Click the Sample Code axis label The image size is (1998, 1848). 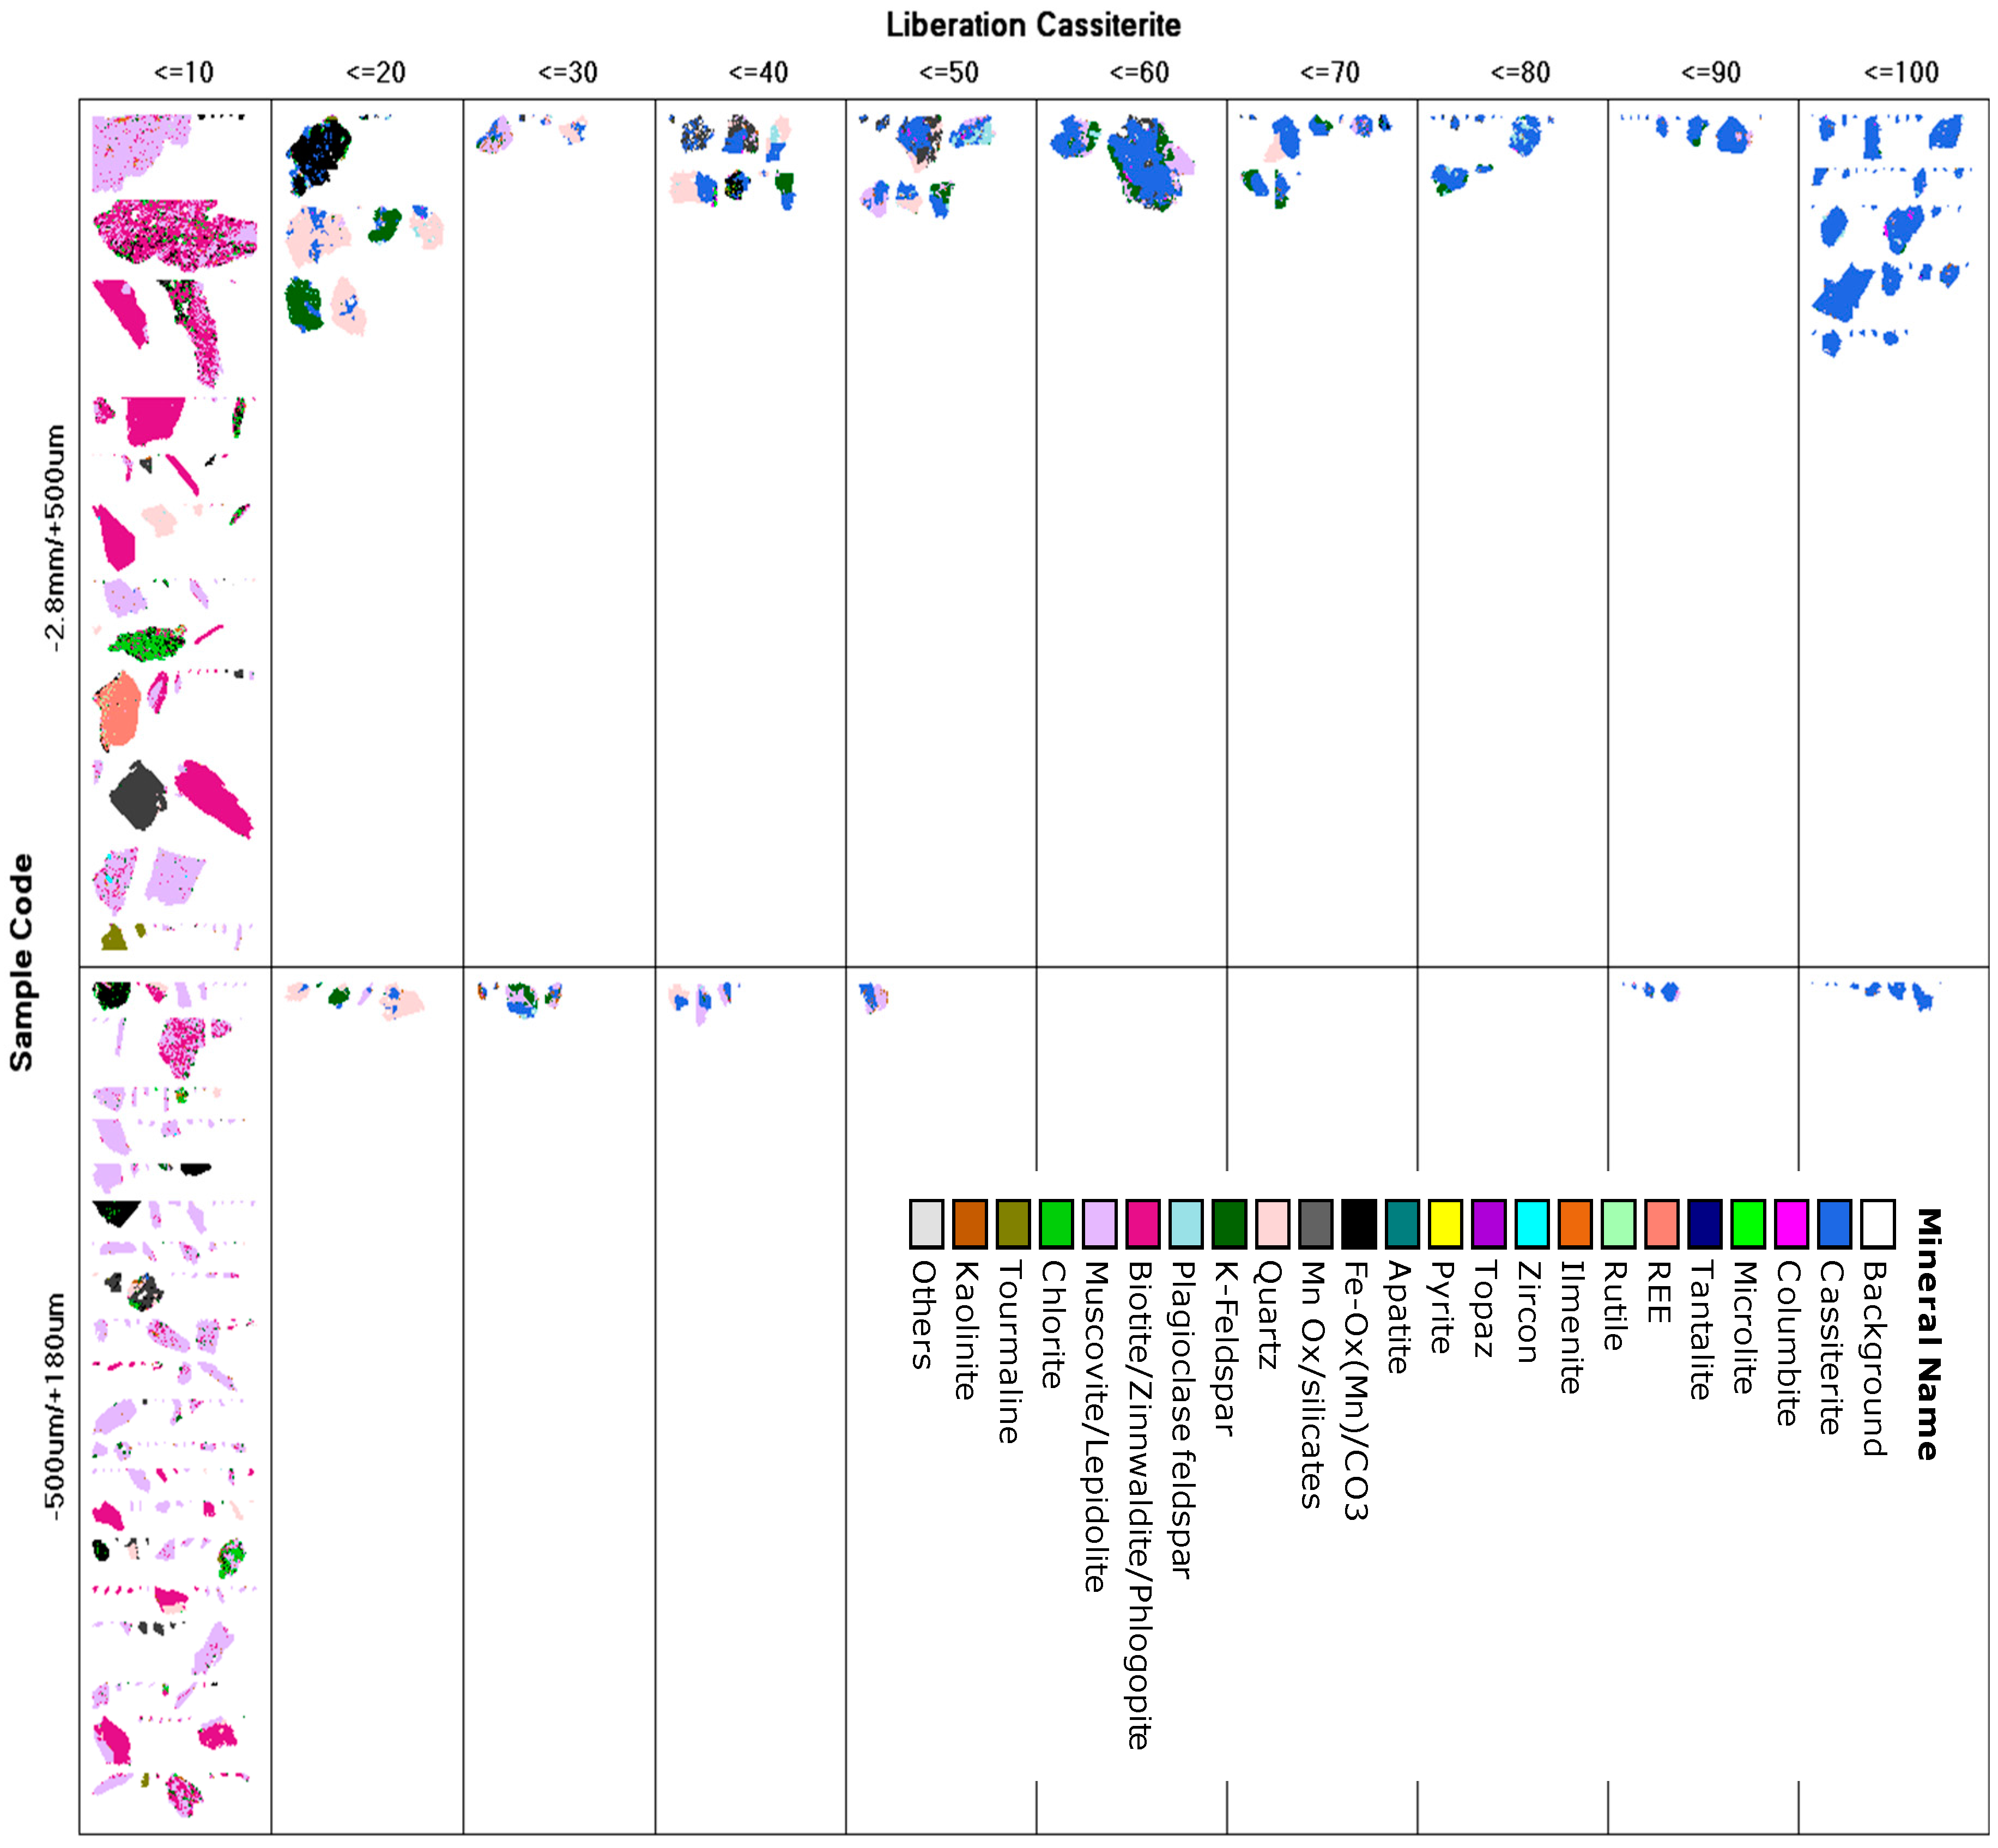[x=21, y=962]
